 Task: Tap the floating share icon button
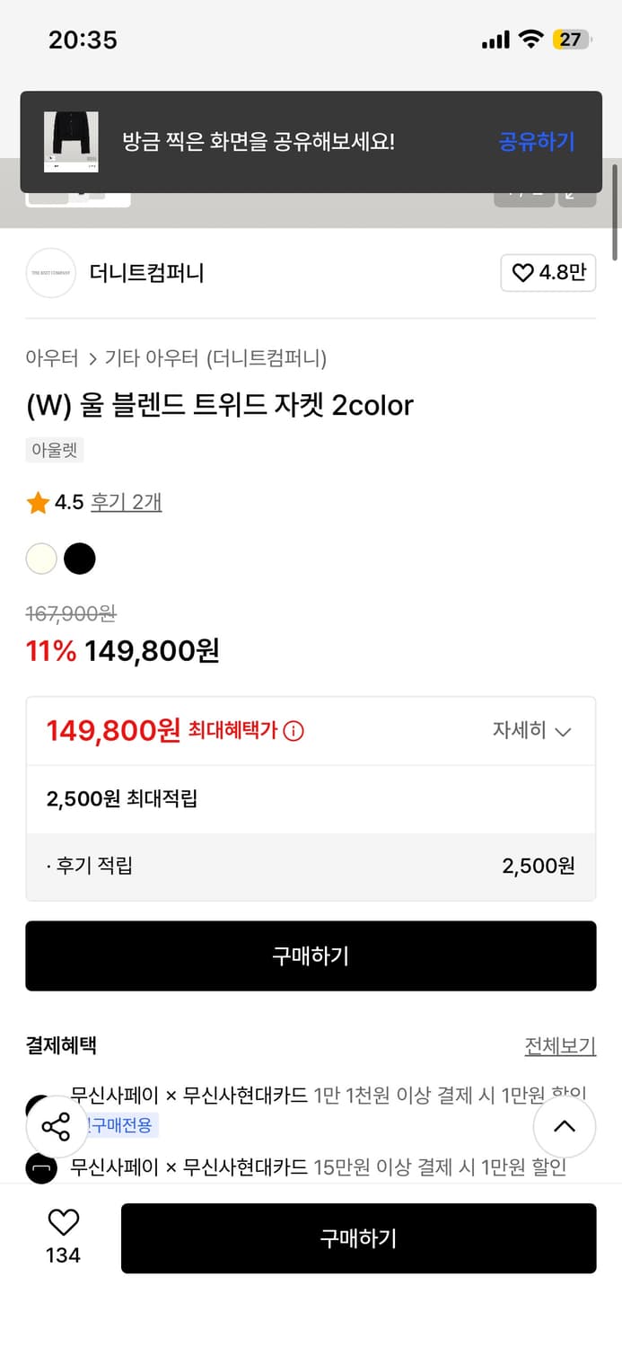(57, 1125)
